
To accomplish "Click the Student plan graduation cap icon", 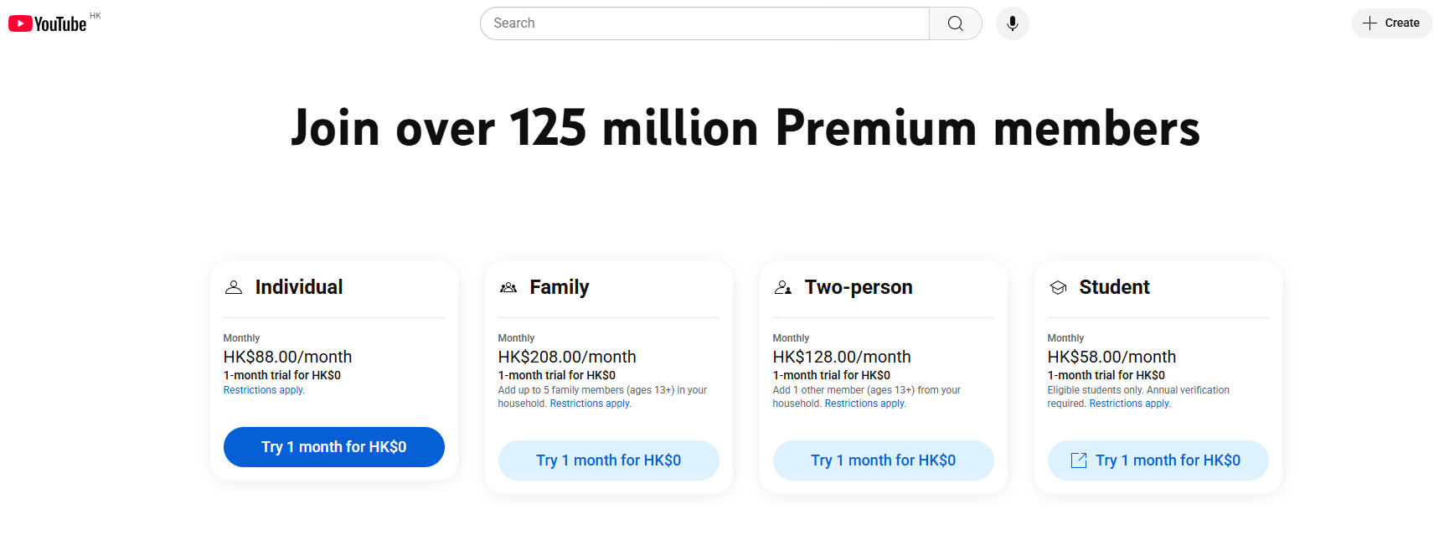I will coord(1058,287).
